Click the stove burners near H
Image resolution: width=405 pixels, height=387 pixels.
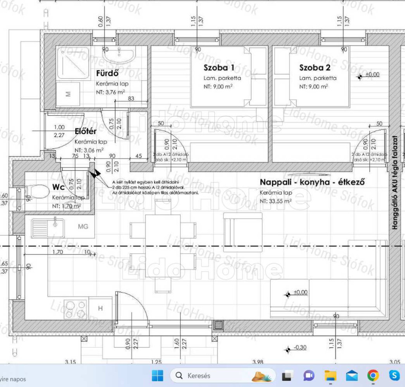76,309
